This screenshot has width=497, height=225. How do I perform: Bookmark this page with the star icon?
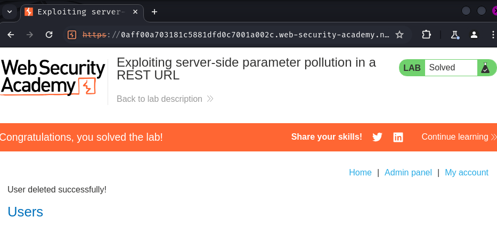click(400, 35)
